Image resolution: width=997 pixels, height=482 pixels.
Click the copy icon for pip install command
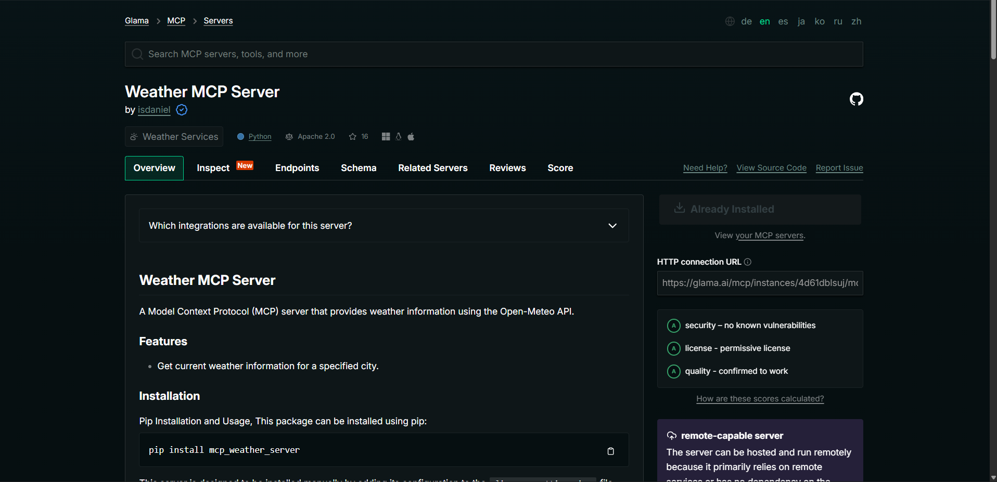click(610, 451)
